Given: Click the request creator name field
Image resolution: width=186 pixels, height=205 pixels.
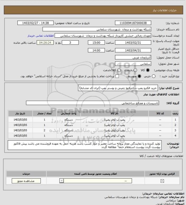Looking at the screenshot, I should click(x=103, y=36).
